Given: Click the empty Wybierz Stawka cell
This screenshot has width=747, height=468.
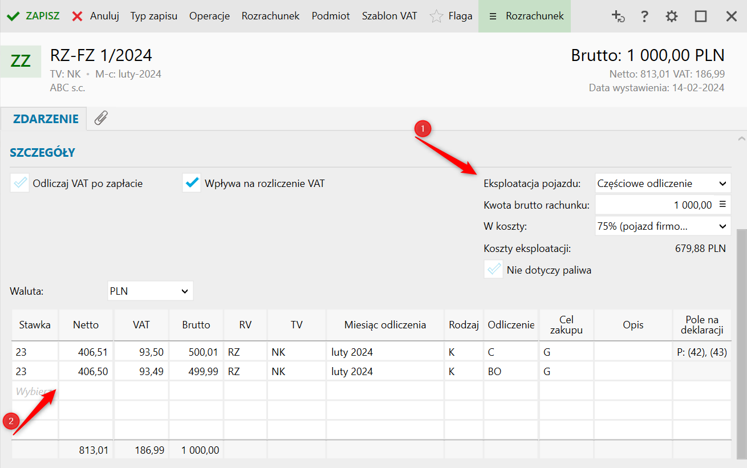Looking at the screenshot, I should 35,391.
